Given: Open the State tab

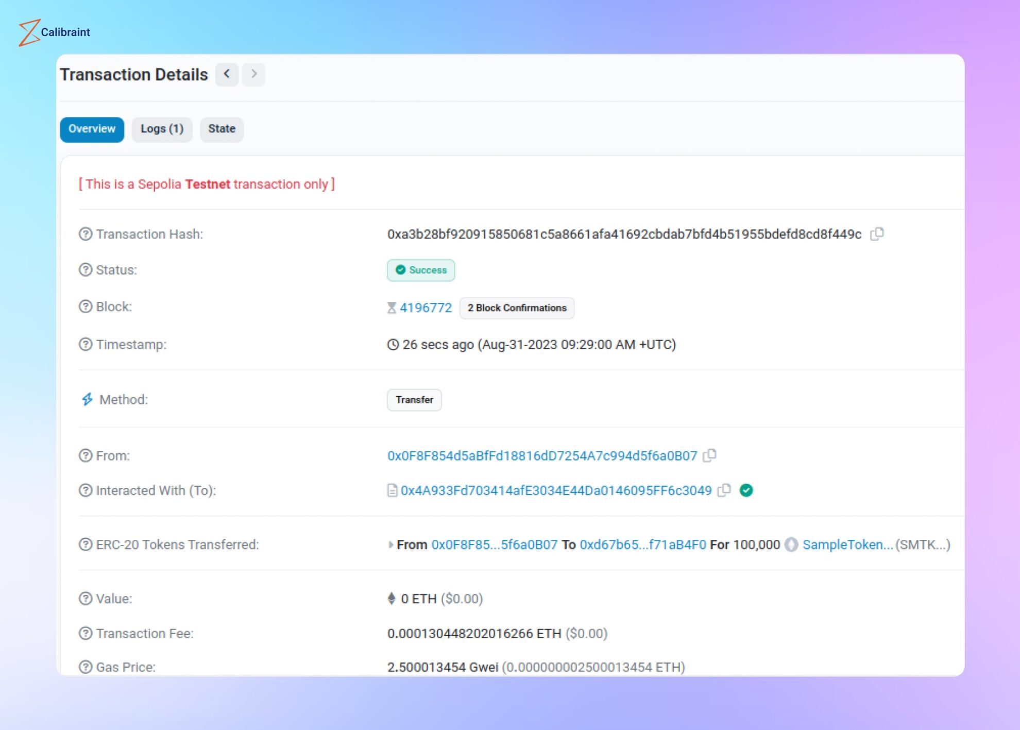Looking at the screenshot, I should click(x=222, y=129).
